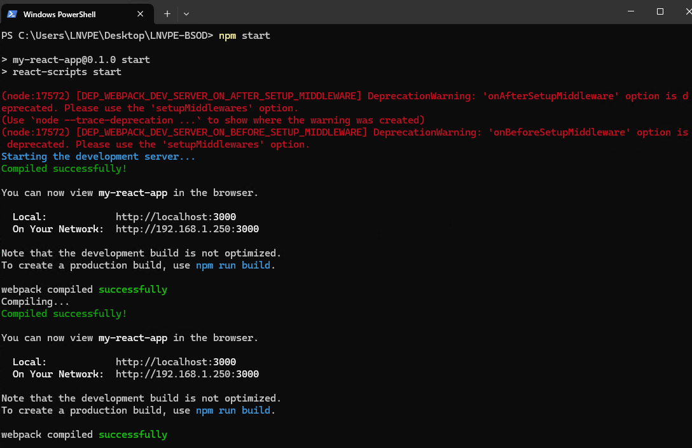Viewport: 692px width, 448px height.
Task: Click the final 'webpack compiled successfully' line
Action: pos(84,435)
